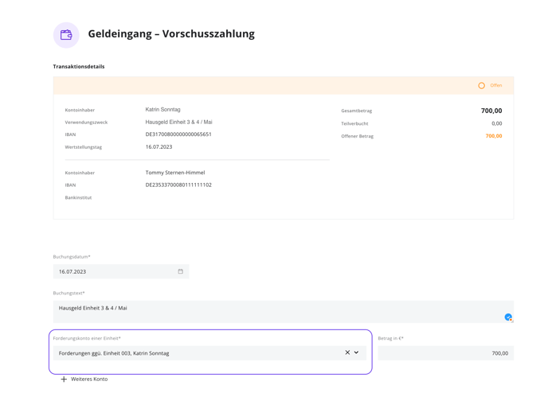The width and height of the screenshot is (548, 397).
Task: Click the blue checkmark icon in Buchungstext field
Action: [x=508, y=317]
